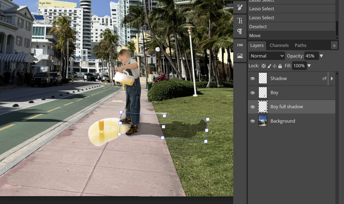
Task: Switch to the Layers tab
Action: pyautogui.click(x=257, y=45)
